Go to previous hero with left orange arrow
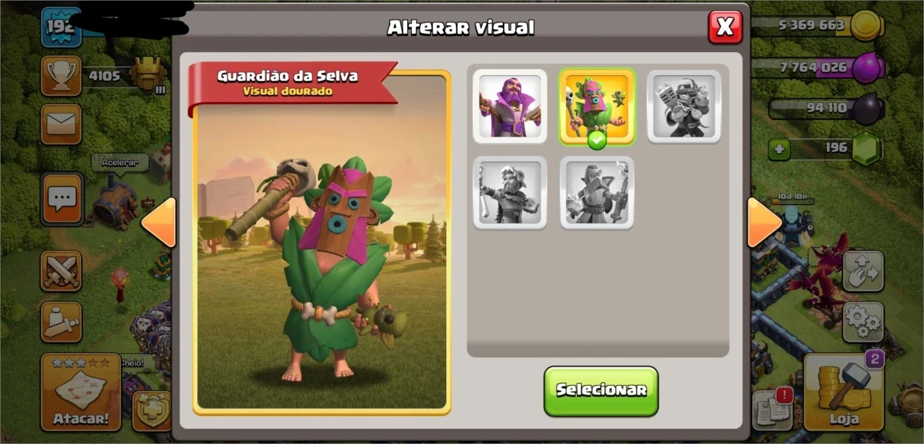The height and width of the screenshot is (444, 924). coord(159,223)
